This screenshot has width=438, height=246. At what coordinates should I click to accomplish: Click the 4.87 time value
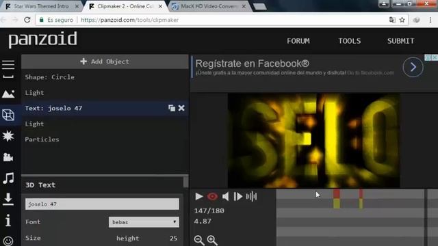[x=203, y=221]
